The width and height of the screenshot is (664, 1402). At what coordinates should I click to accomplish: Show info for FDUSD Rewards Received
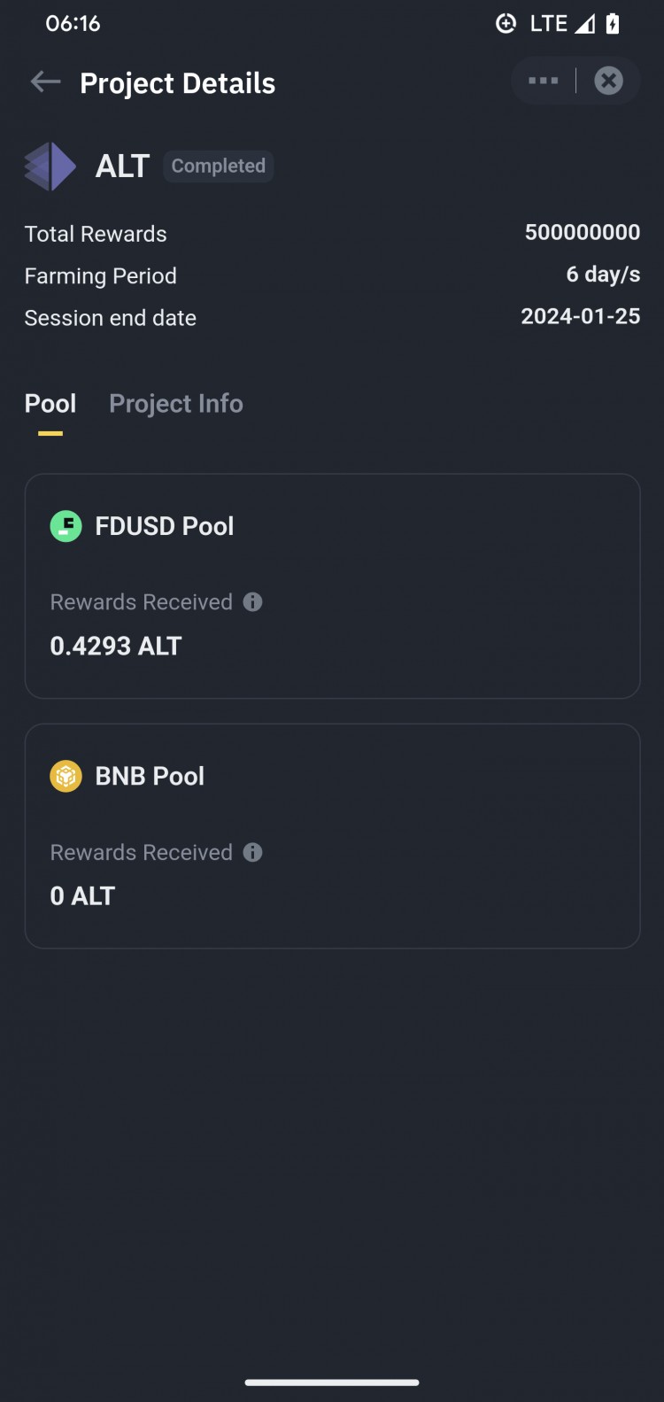(252, 602)
